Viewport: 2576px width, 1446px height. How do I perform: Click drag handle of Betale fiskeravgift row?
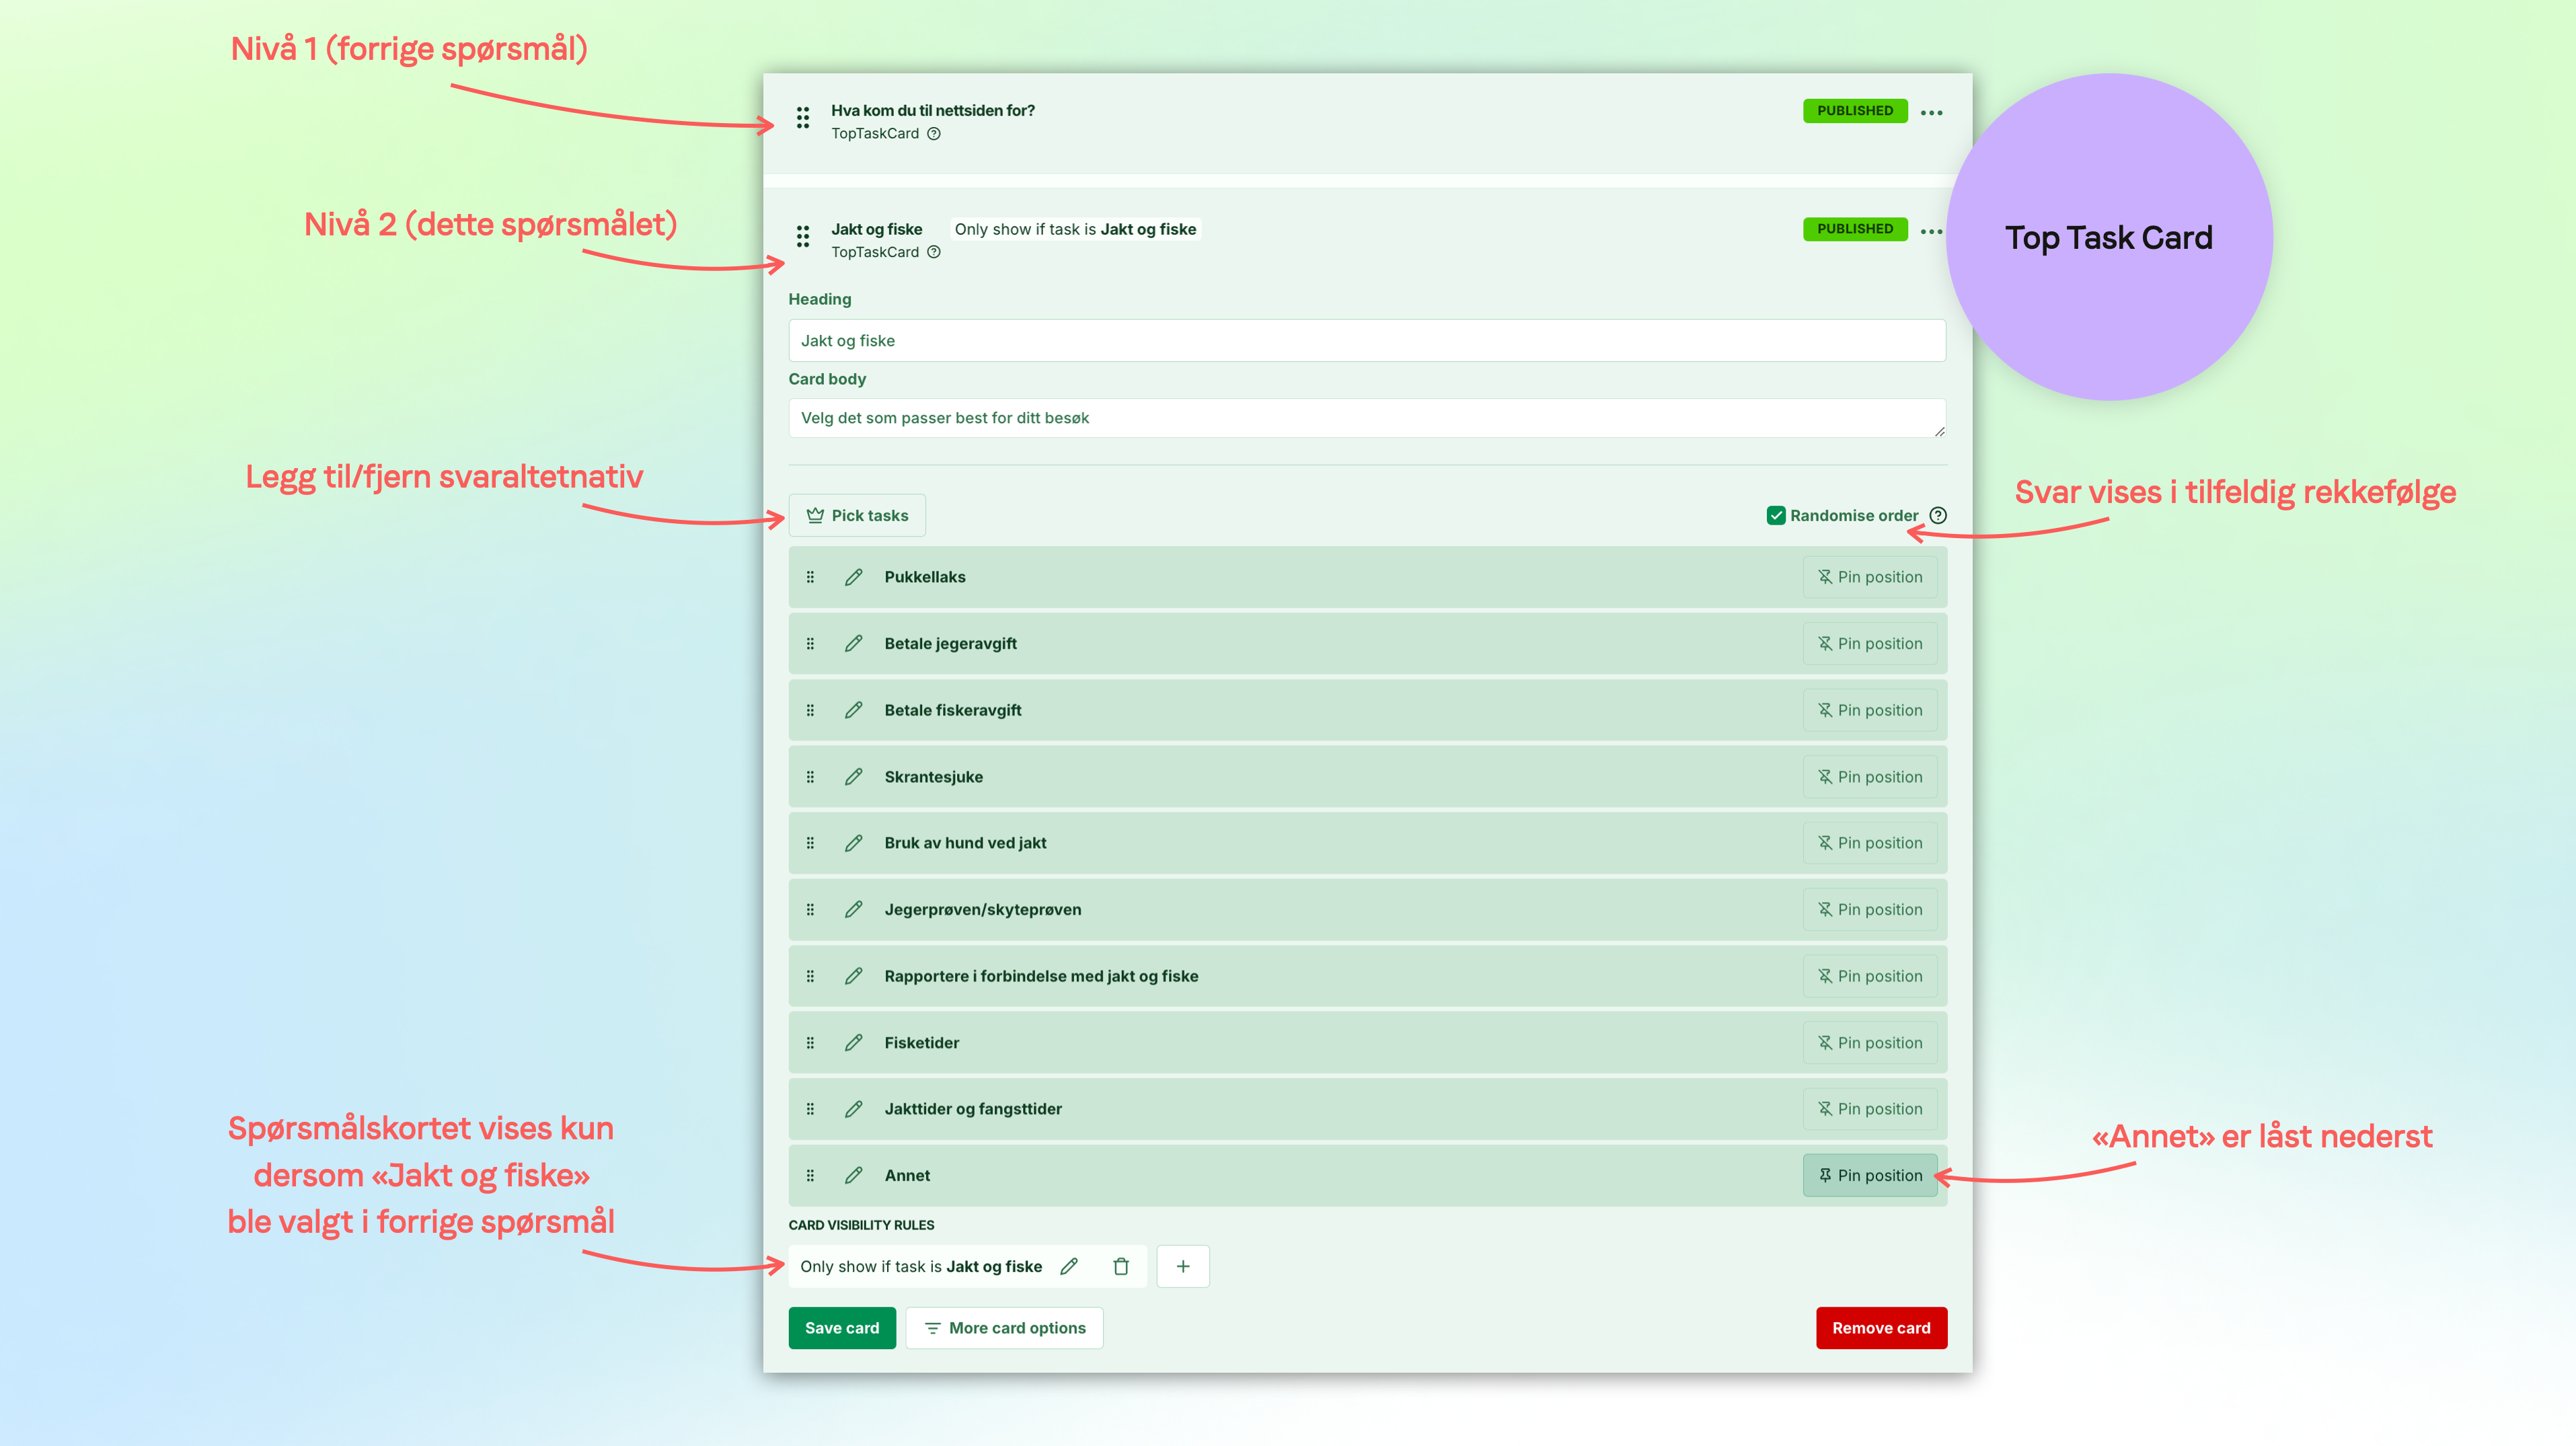(810, 710)
